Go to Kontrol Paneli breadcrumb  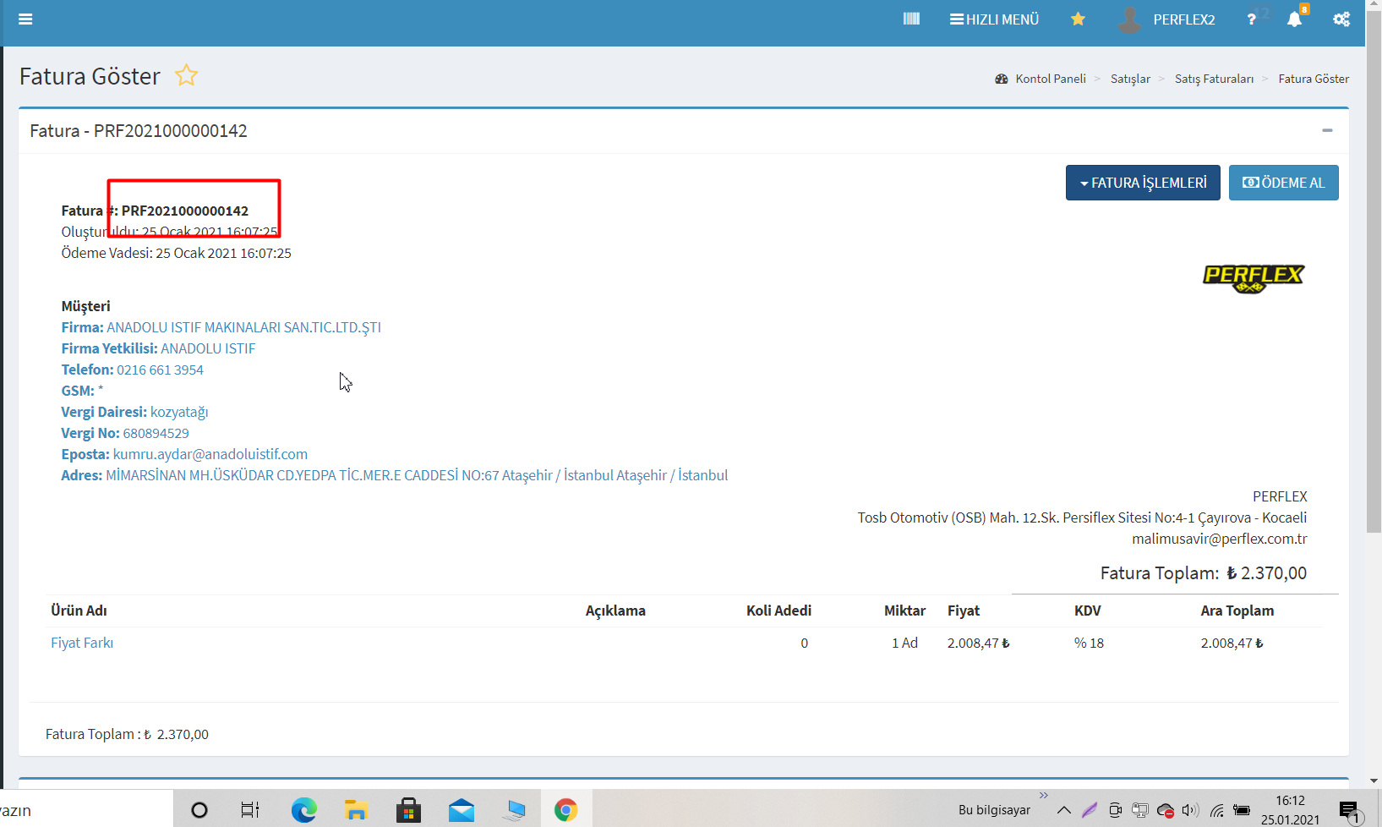tap(1050, 79)
